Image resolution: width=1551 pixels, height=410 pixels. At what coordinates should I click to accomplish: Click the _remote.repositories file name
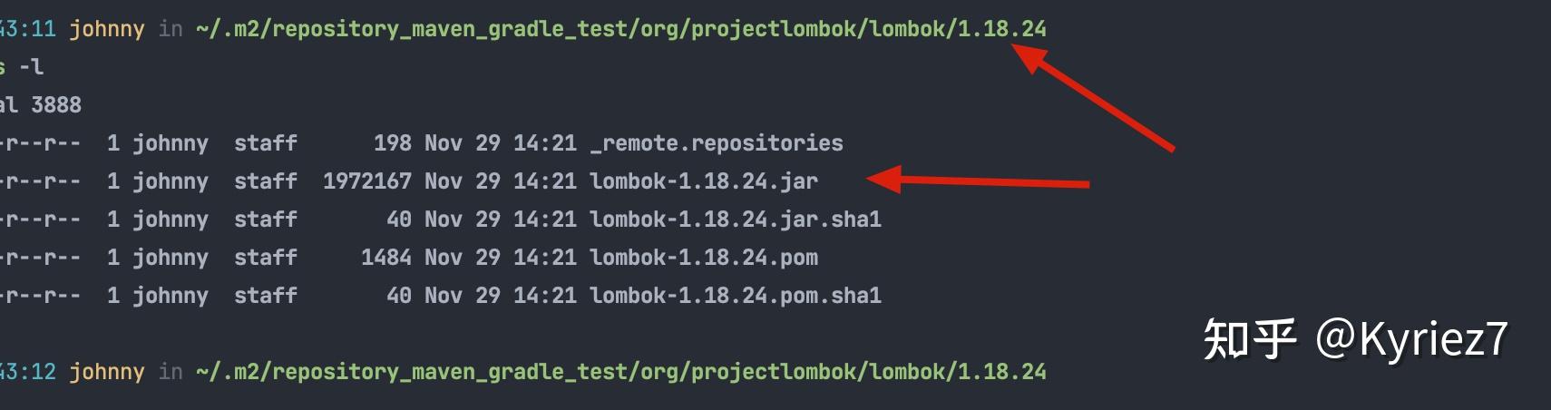(x=716, y=143)
